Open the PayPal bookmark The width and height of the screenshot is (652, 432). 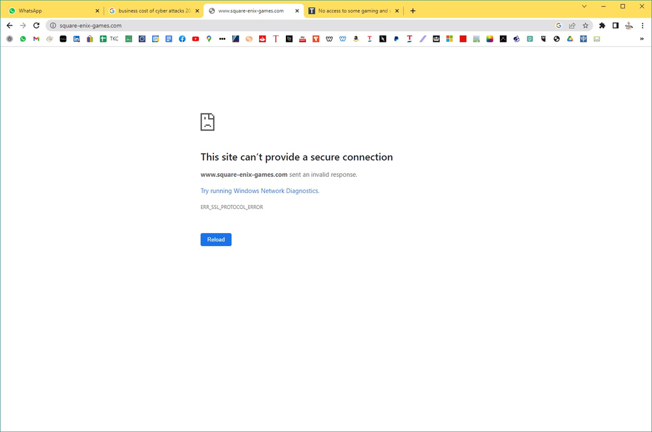[396, 39]
